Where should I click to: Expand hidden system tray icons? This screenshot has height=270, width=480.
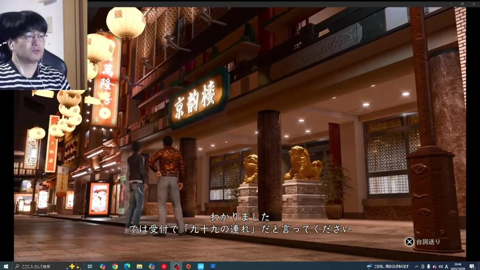click(x=416, y=266)
